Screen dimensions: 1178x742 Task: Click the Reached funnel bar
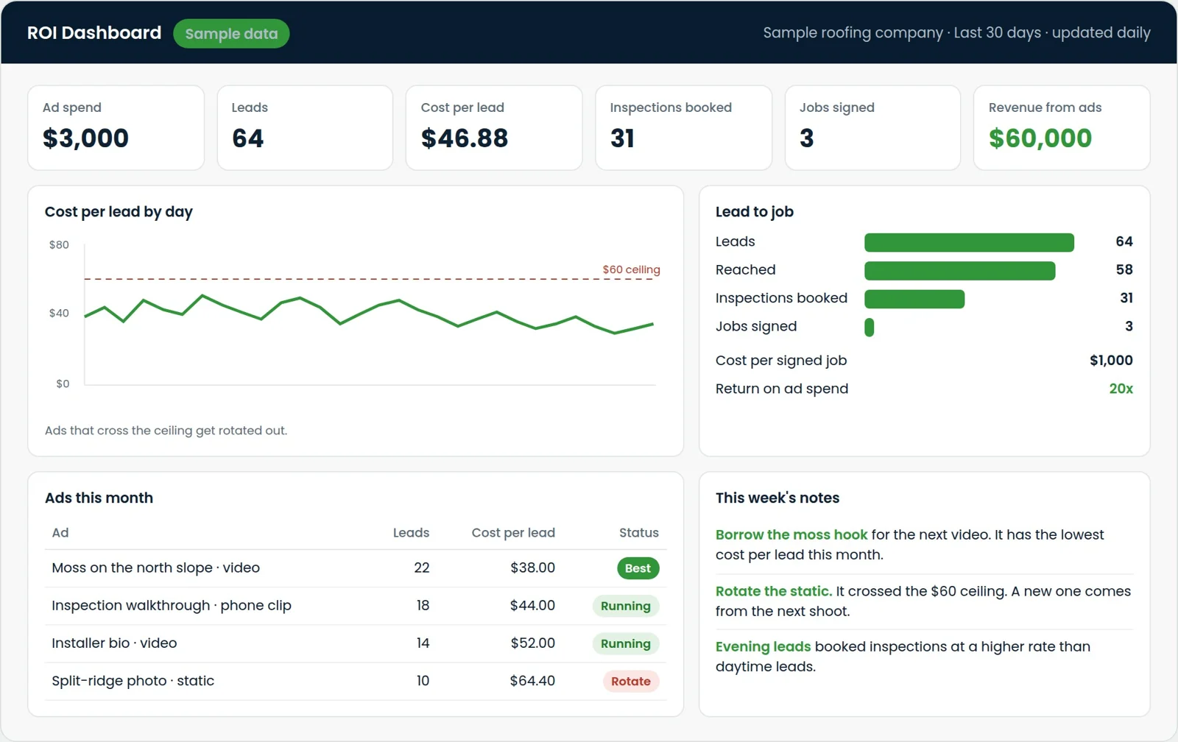pos(959,271)
